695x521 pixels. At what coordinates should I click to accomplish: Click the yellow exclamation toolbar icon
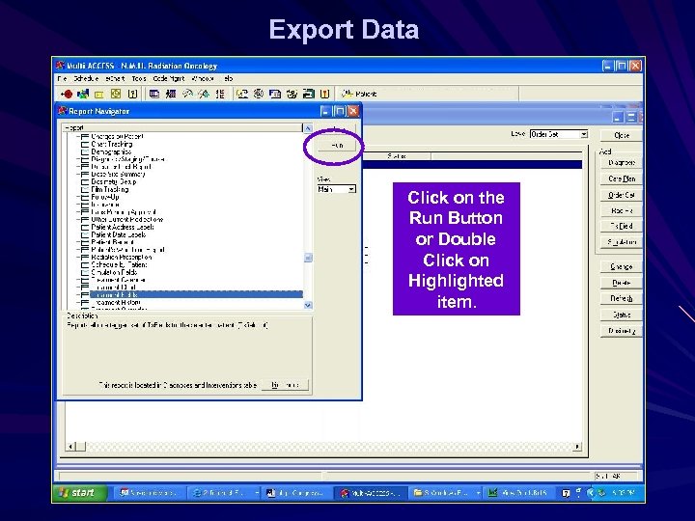pos(325,94)
